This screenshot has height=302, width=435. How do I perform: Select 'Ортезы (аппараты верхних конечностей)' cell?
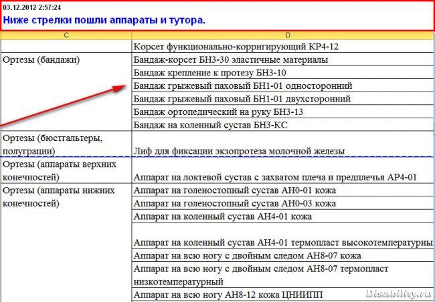tap(66, 170)
